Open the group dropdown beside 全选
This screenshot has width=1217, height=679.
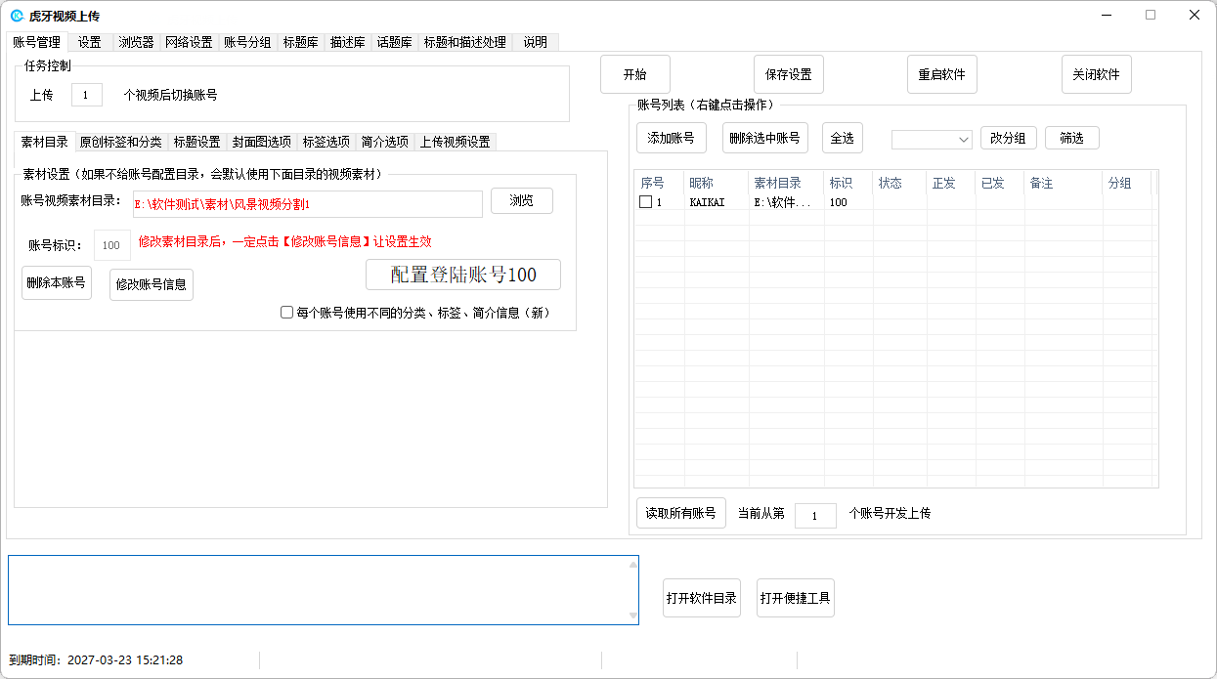point(931,139)
